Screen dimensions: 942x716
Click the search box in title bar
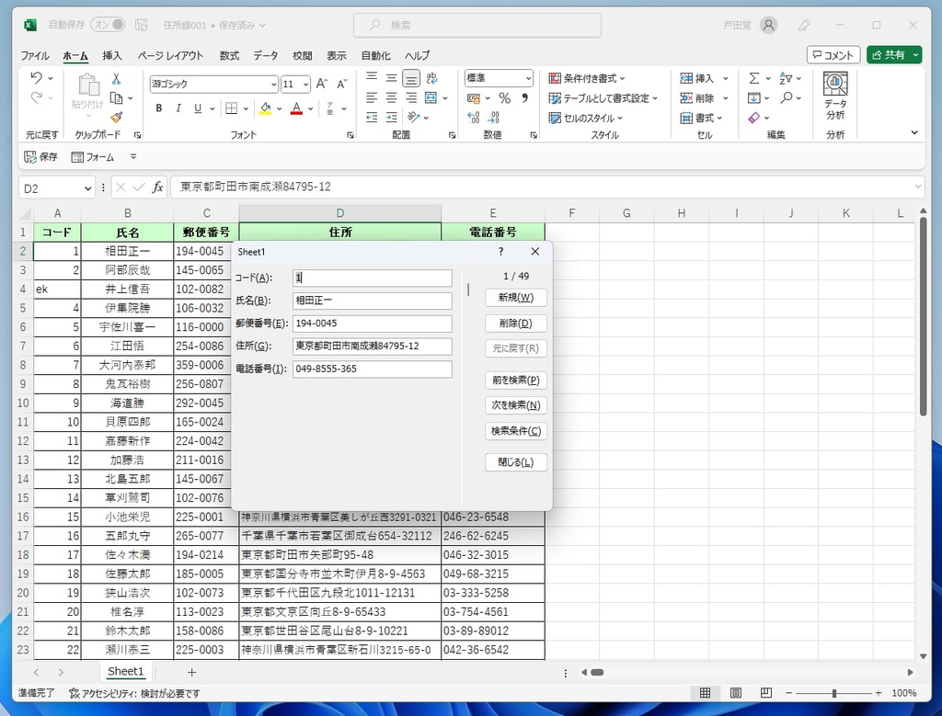477,25
